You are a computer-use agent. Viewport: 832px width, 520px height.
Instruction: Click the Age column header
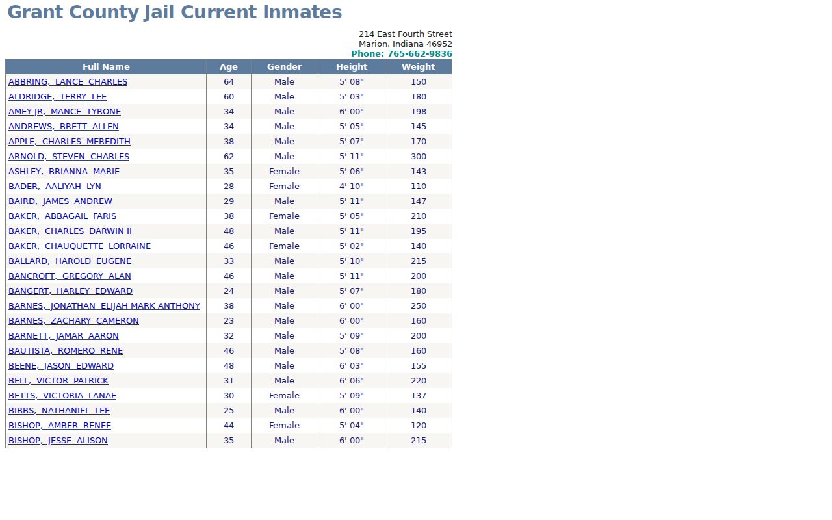click(x=229, y=67)
